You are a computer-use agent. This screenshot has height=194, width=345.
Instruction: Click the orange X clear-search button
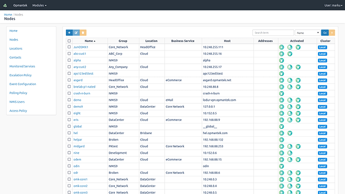[x=332, y=33]
